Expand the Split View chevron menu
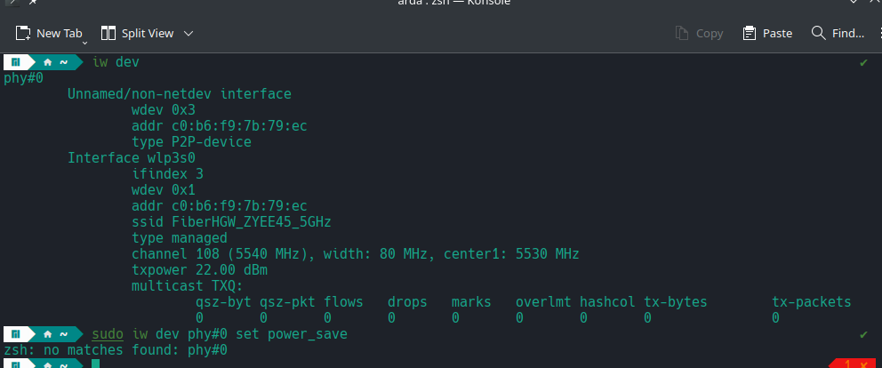 [x=188, y=33]
